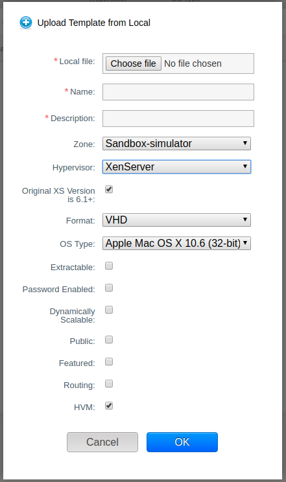The width and height of the screenshot is (286, 482).
Task: Click the 'Zone:' label
Action: point(84,144)
